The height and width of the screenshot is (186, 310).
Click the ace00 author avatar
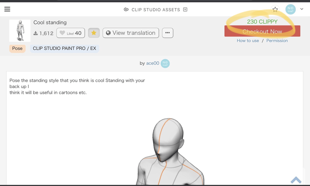[x=165, y=64]
